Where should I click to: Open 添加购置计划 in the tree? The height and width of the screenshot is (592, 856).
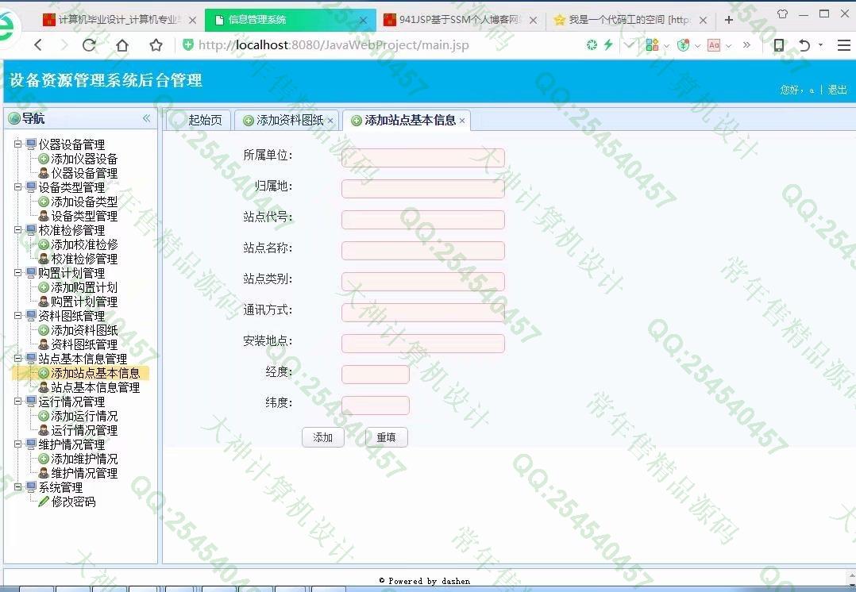point(83,287)
